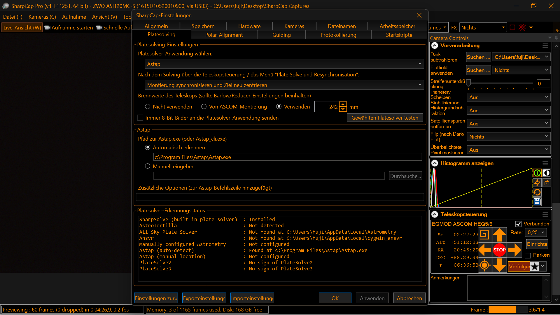Click the focal length spinner up arrow

pyautogui.click(x=343, y=104)
